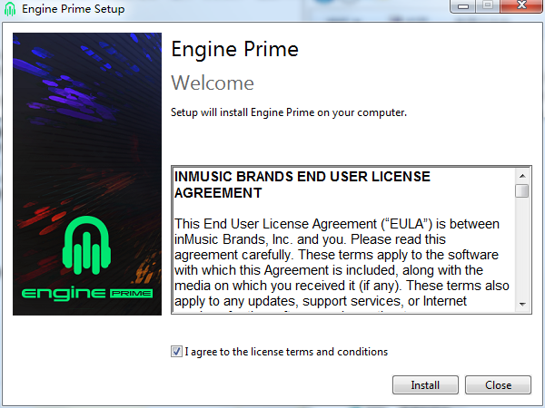Screen dimensions: 545x408
Task: Click the license scrollbar thumb
Action: (522, 190)
